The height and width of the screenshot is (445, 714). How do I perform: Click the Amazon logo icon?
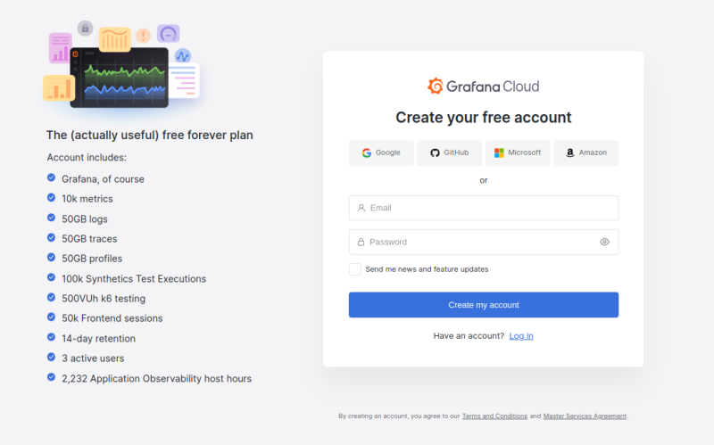[x=569, y=152]
